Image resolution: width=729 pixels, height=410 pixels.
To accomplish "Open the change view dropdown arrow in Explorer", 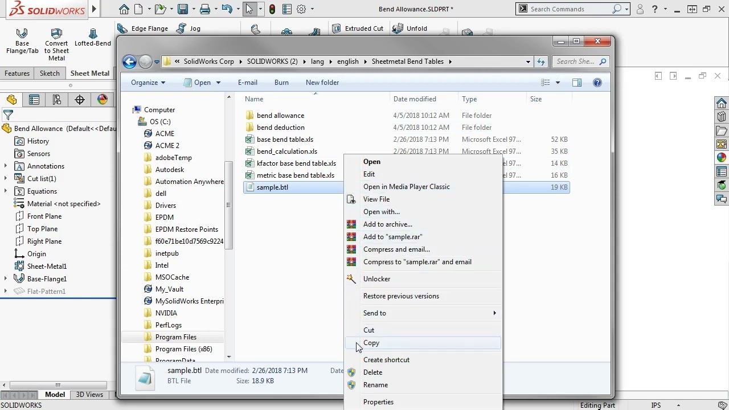I will (558, 83).
